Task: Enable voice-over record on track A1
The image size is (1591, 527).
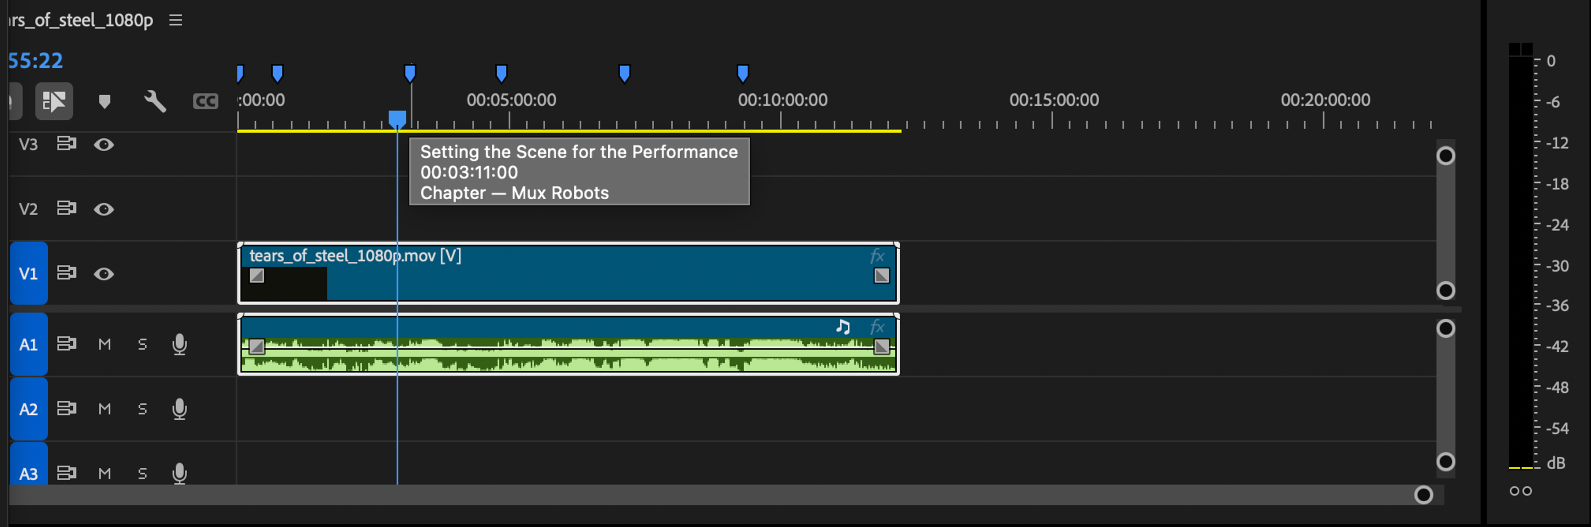Action: coord(180,344)
